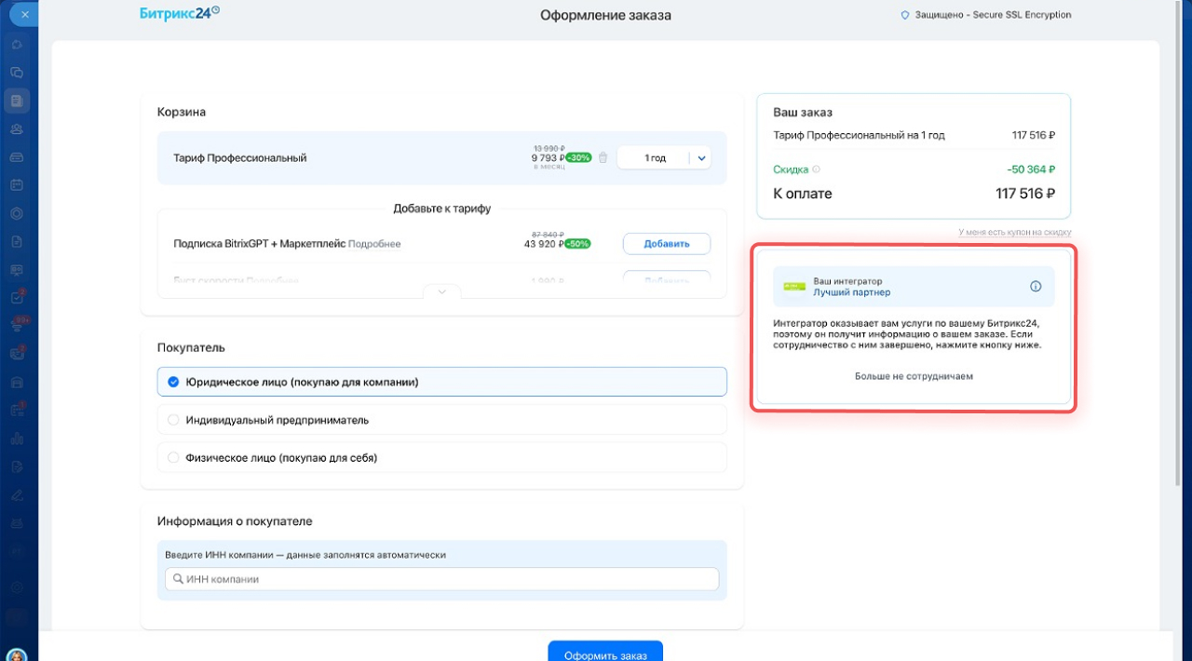
Task: Open the calendar icon in the left sidebar
Action: (17, 185)
